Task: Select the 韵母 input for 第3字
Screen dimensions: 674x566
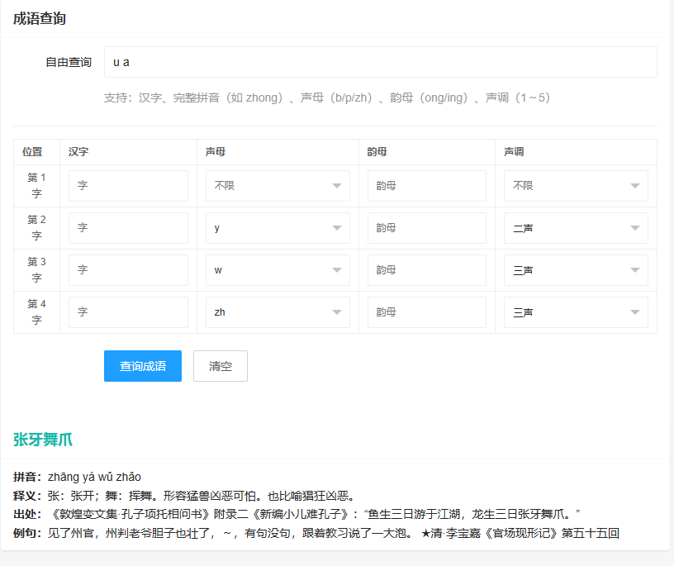Action: pos(426,269)
